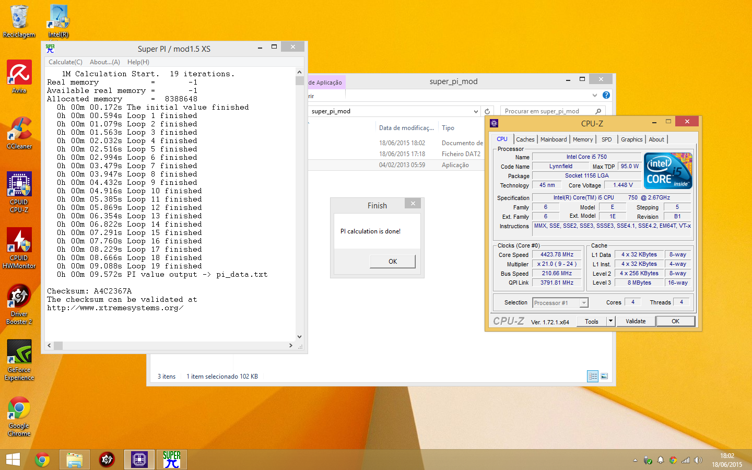This screenshot has height=470, width=752.
Task: Sort by Data de modificação column header
Action: (406, 128)
